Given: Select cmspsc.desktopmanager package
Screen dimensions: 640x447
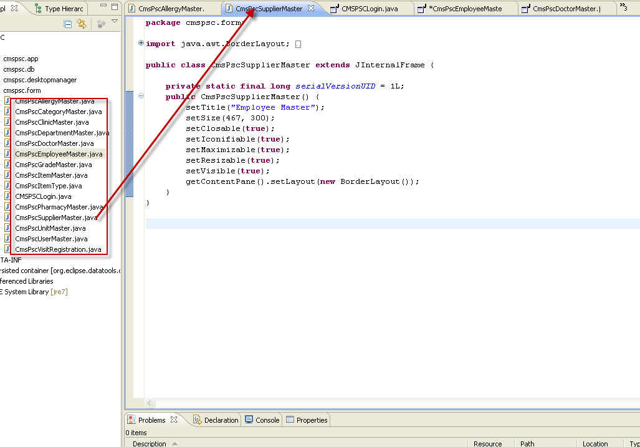Looking at the screenshot, I should point(40,80).
